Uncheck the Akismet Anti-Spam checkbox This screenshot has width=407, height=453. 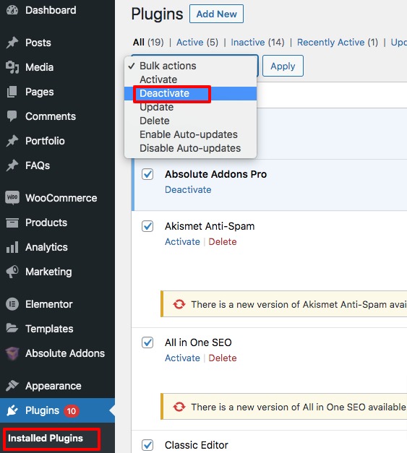pos(147,226)
